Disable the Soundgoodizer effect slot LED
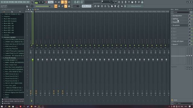Image resolution: width=193 pixels, height=108 pixels. [192, 16]
